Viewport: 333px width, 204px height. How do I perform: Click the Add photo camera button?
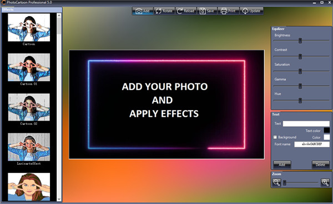[143, 11]
